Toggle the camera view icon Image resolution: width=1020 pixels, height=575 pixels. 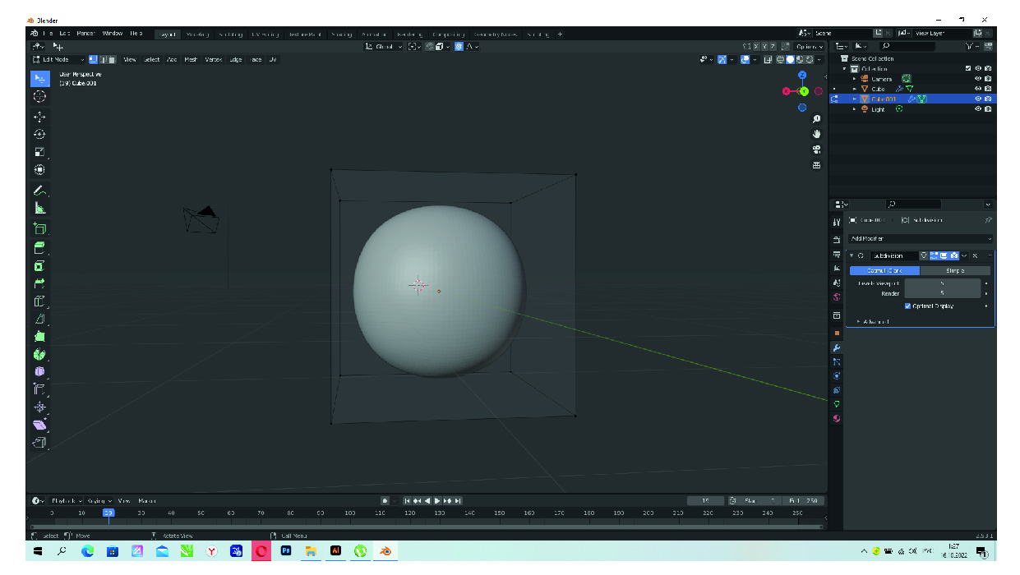[816, 149]
